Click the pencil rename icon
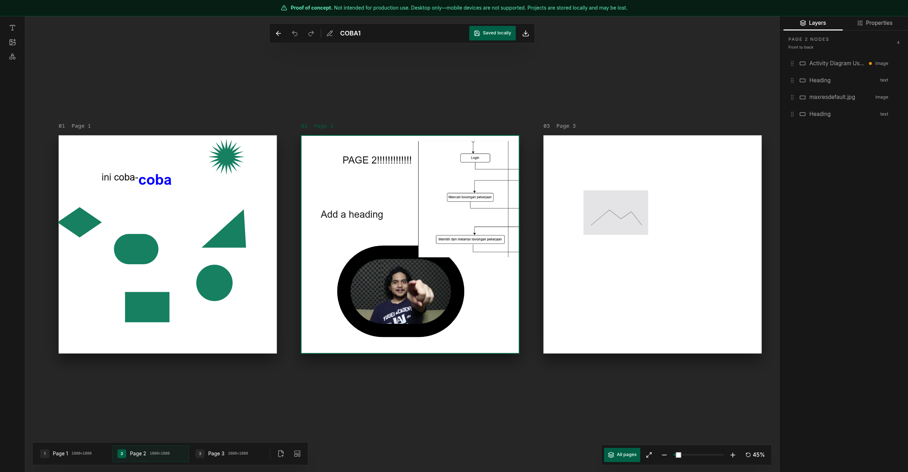908x472 pixels. pos(330,33)
